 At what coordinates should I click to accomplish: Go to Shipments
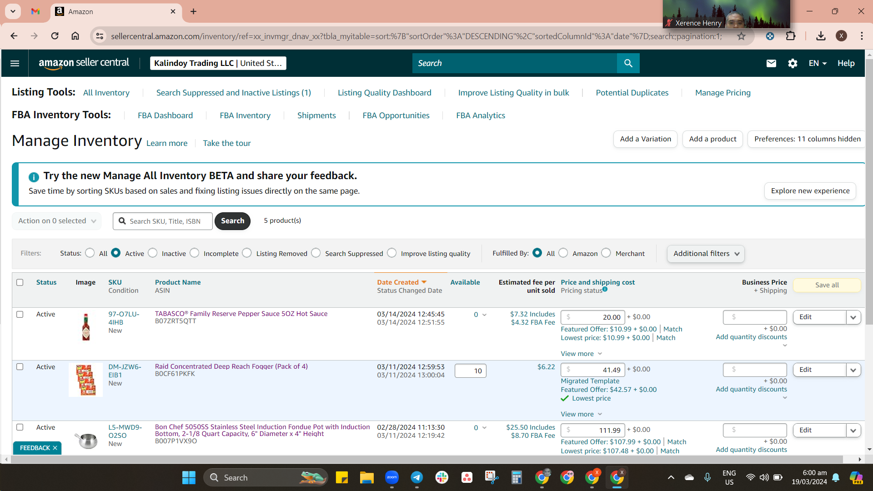point(316,115)
